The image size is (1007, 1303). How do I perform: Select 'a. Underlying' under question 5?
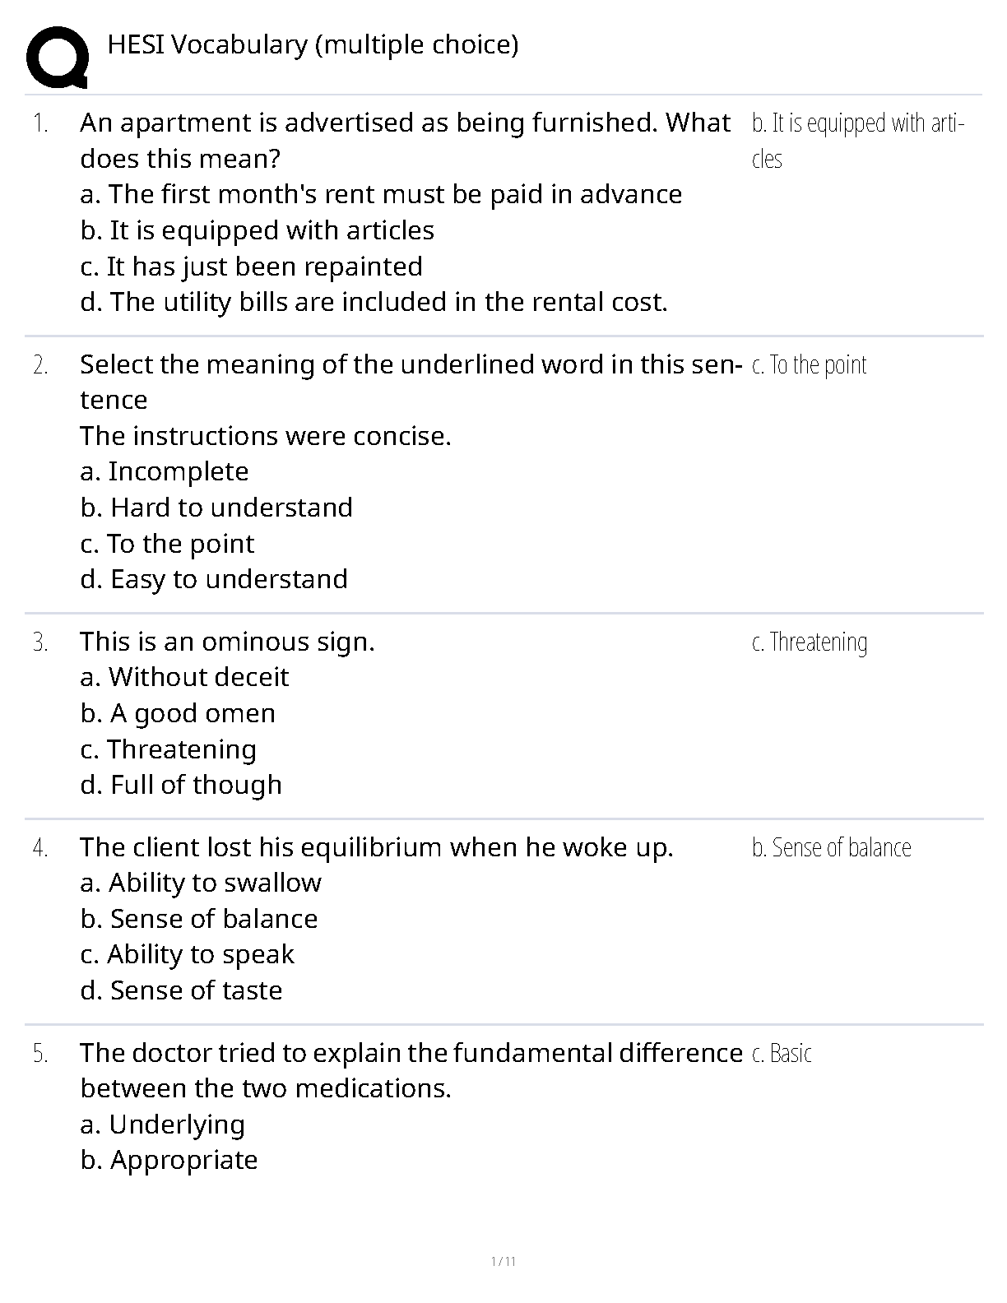pos(162,1124)
